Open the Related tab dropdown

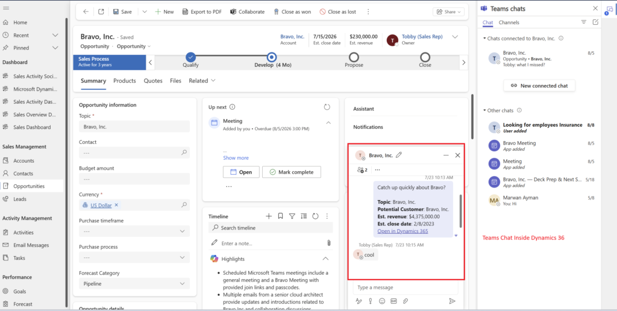tap(202, 81)
